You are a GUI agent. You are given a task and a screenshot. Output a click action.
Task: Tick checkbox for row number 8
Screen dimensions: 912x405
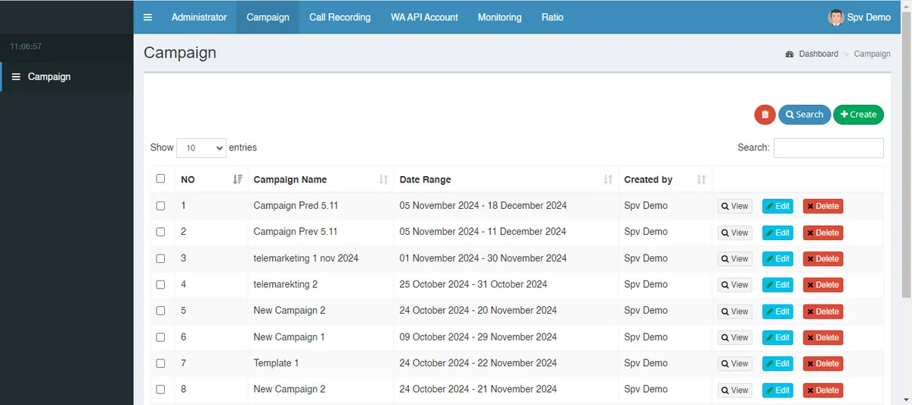pyautogui.click(x=160, y=389)
